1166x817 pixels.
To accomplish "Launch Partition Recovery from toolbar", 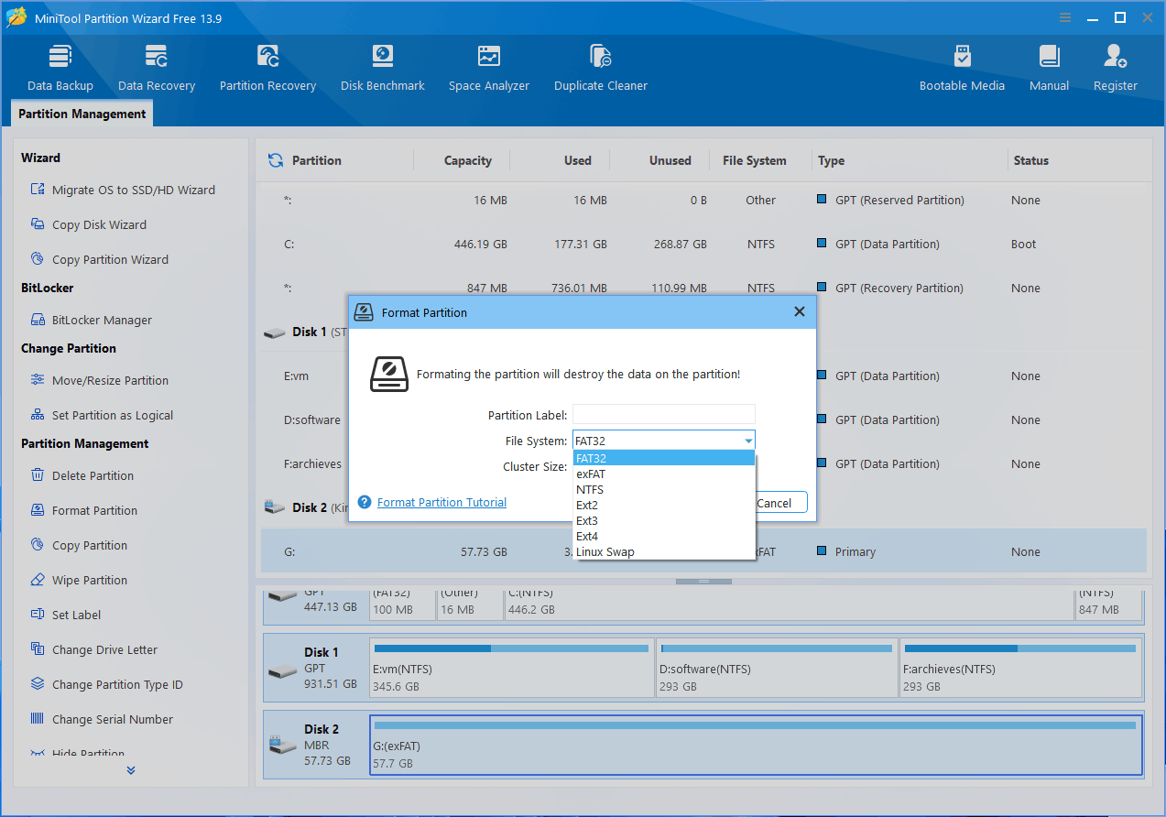I will tap(267, 68).
